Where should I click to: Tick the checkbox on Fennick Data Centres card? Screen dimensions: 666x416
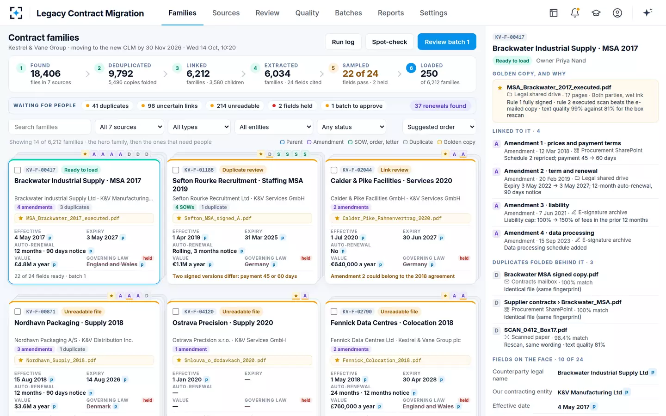(x=334, y=312)
